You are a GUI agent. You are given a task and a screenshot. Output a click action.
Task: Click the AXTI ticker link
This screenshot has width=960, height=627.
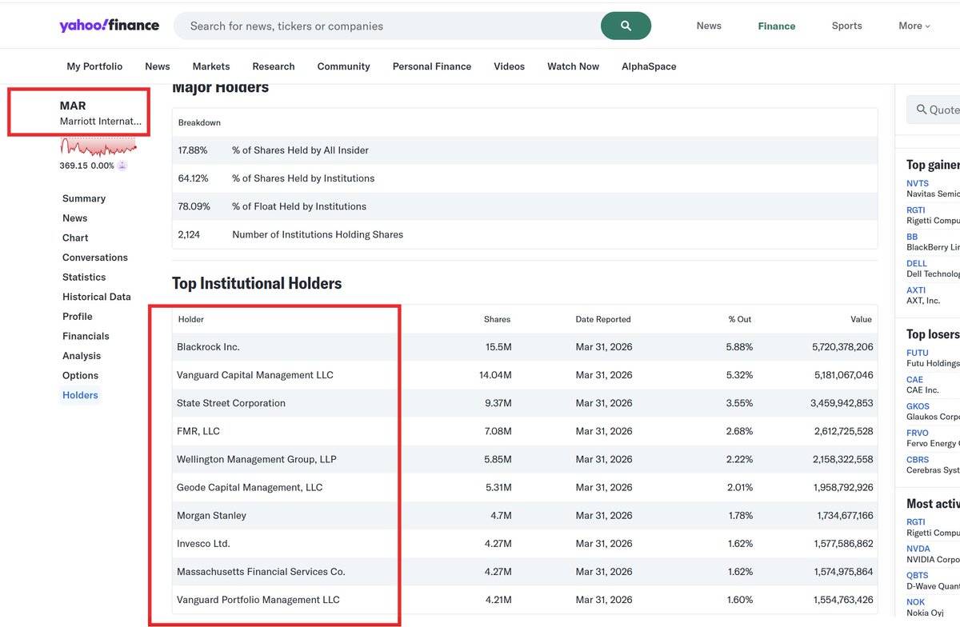[916, 290]
